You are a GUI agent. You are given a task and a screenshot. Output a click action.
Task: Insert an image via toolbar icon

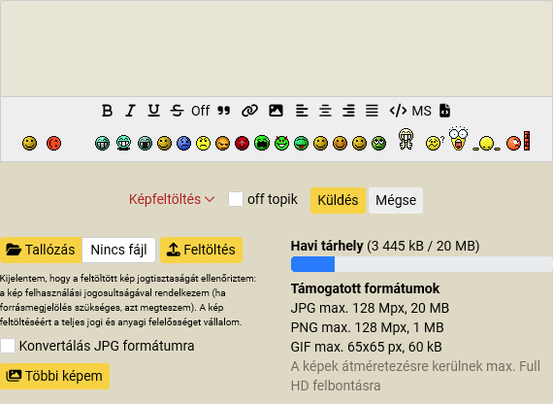pos(276,111)
